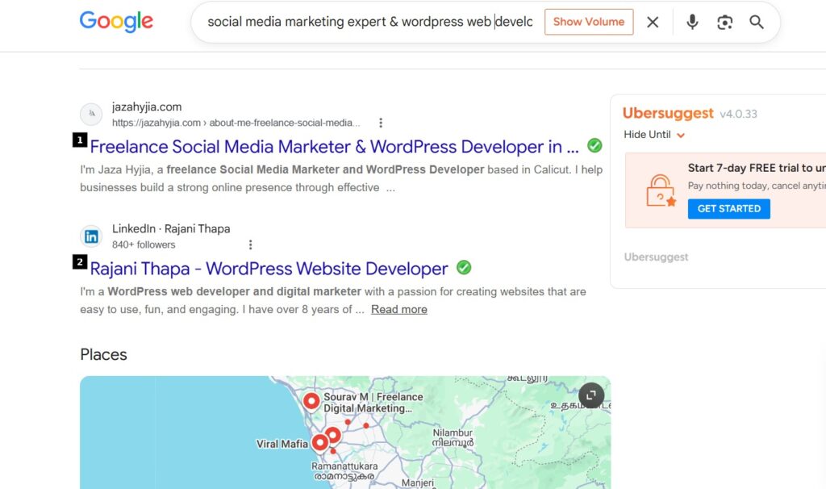Click the Show Volume button
Screen dimensions: 826x489
click(589, 22)
